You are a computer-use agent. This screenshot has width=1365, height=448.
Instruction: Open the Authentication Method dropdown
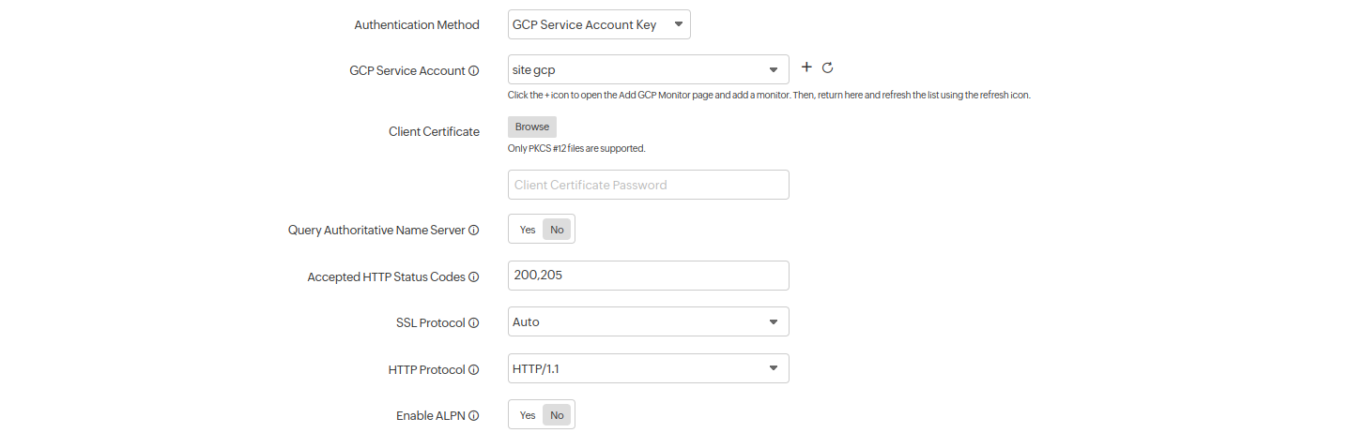pyautogui.click(x=599, y=24)
